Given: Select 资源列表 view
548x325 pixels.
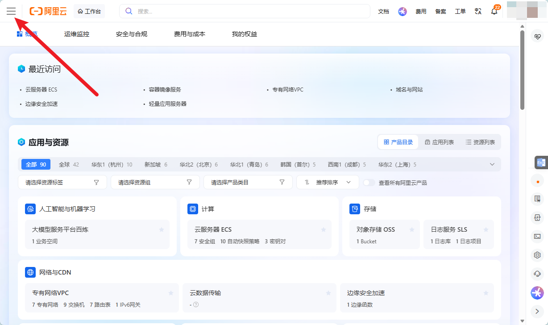Looking at the screenshot, I should [480, 142].
